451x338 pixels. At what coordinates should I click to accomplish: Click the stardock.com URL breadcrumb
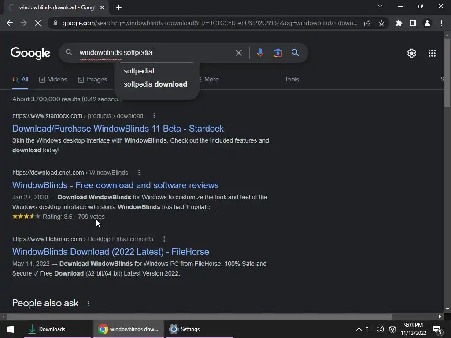click(78, 116)
